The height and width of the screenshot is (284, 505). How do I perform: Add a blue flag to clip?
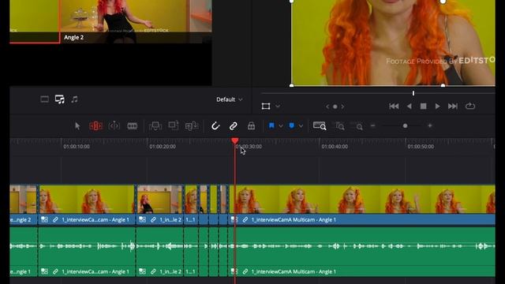pyautogui.click(x=271, y=125)
